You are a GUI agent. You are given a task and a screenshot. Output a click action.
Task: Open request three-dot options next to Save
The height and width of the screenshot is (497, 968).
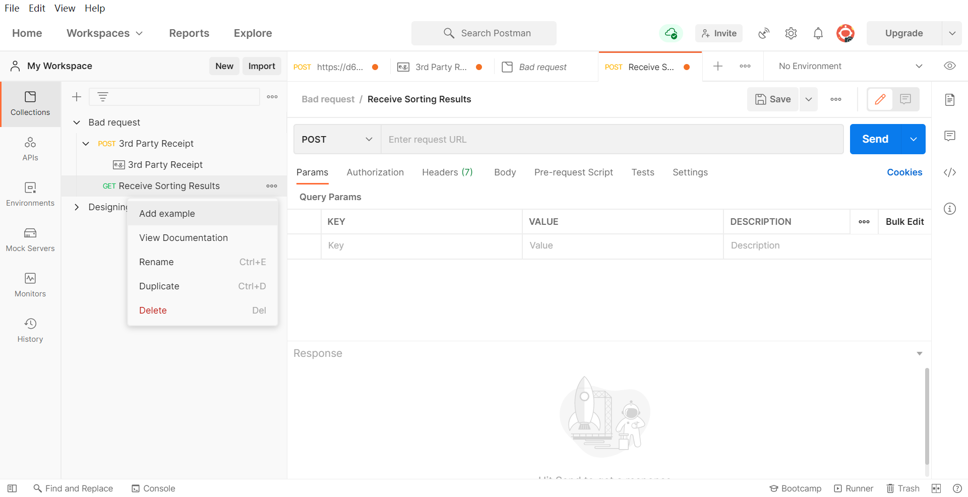[x=836, y=99]
